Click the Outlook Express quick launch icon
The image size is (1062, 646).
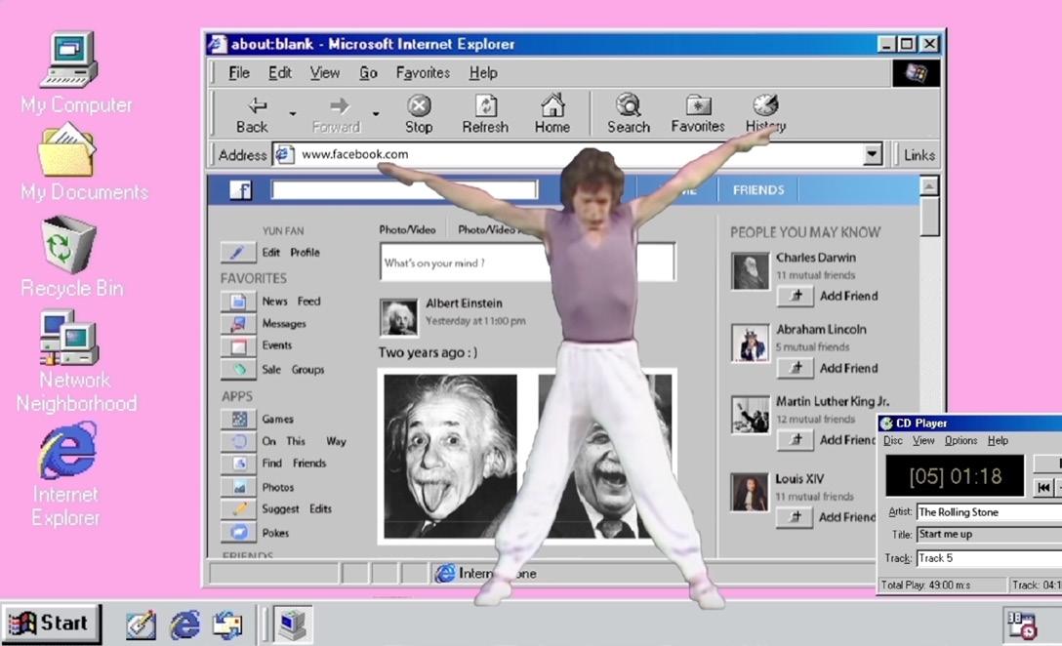(x=227, y=625)
